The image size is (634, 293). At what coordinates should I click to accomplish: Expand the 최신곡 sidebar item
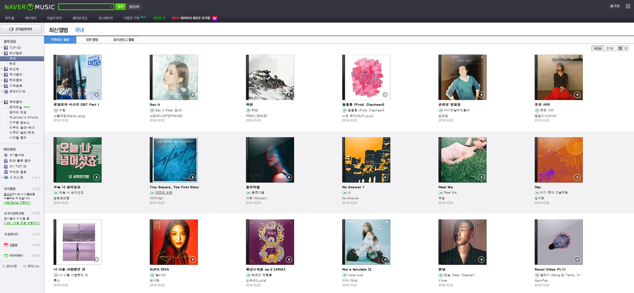click(2, 69)
